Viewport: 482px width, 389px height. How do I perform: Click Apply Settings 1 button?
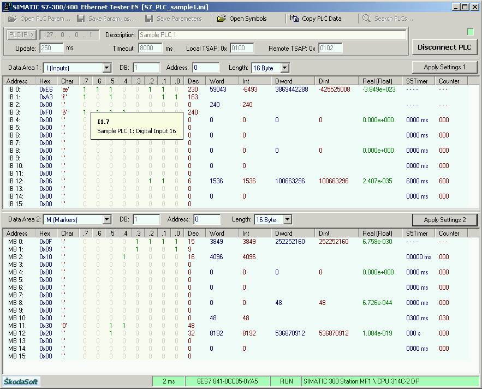(444, 67)
